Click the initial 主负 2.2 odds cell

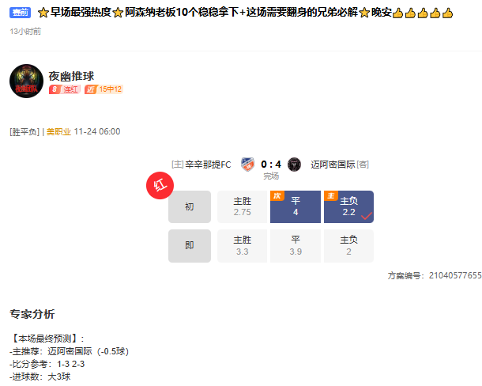click(x=349, y=207)
